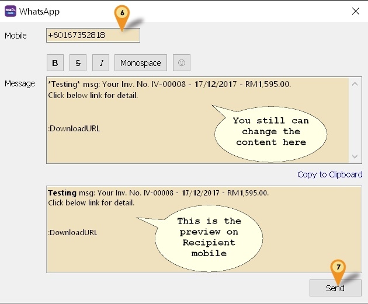The width and height of the screenshot is (368, 304).
Task: Toggle Italic formatting with the I button
Action: click(x=101, y=63)
